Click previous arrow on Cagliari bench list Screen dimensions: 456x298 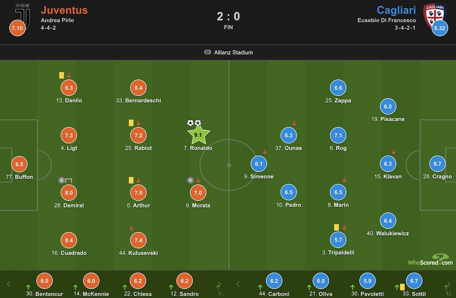[238, 284]
